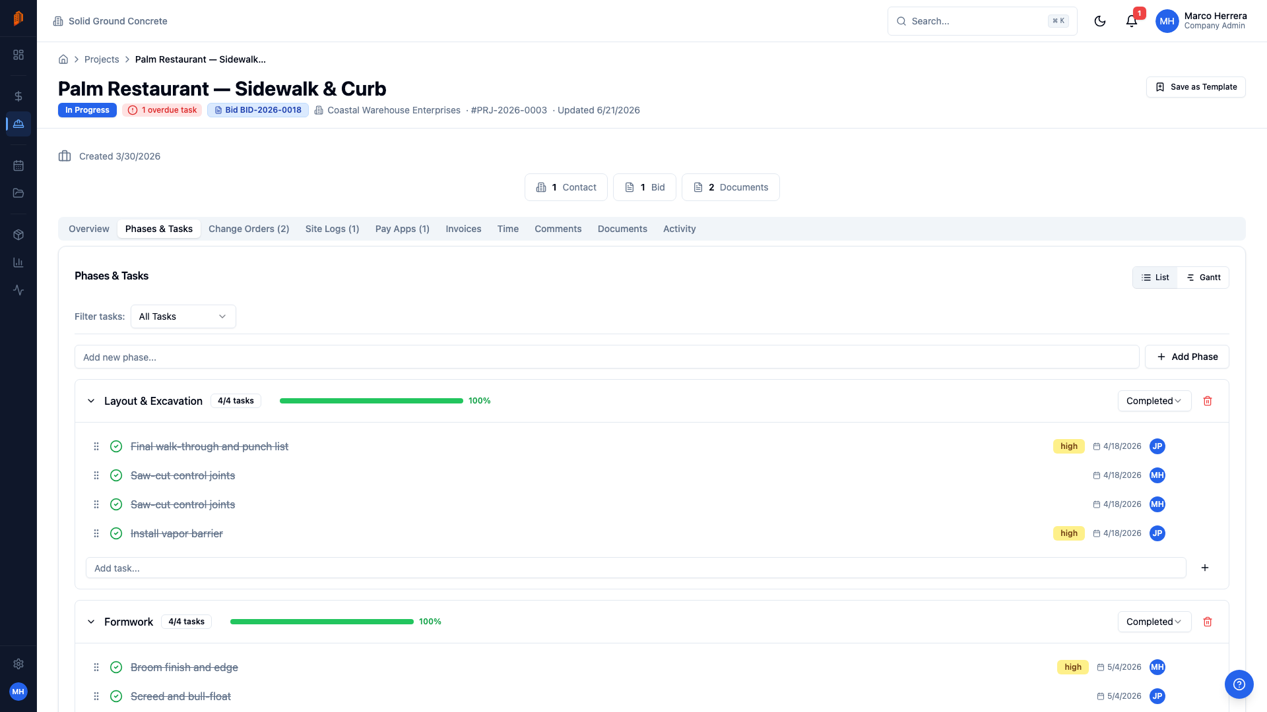Viewport: 1267px width, 712px height.
Task: Delete the Formwork phase
Action: pyautogui.click(x=1208, y=622)
